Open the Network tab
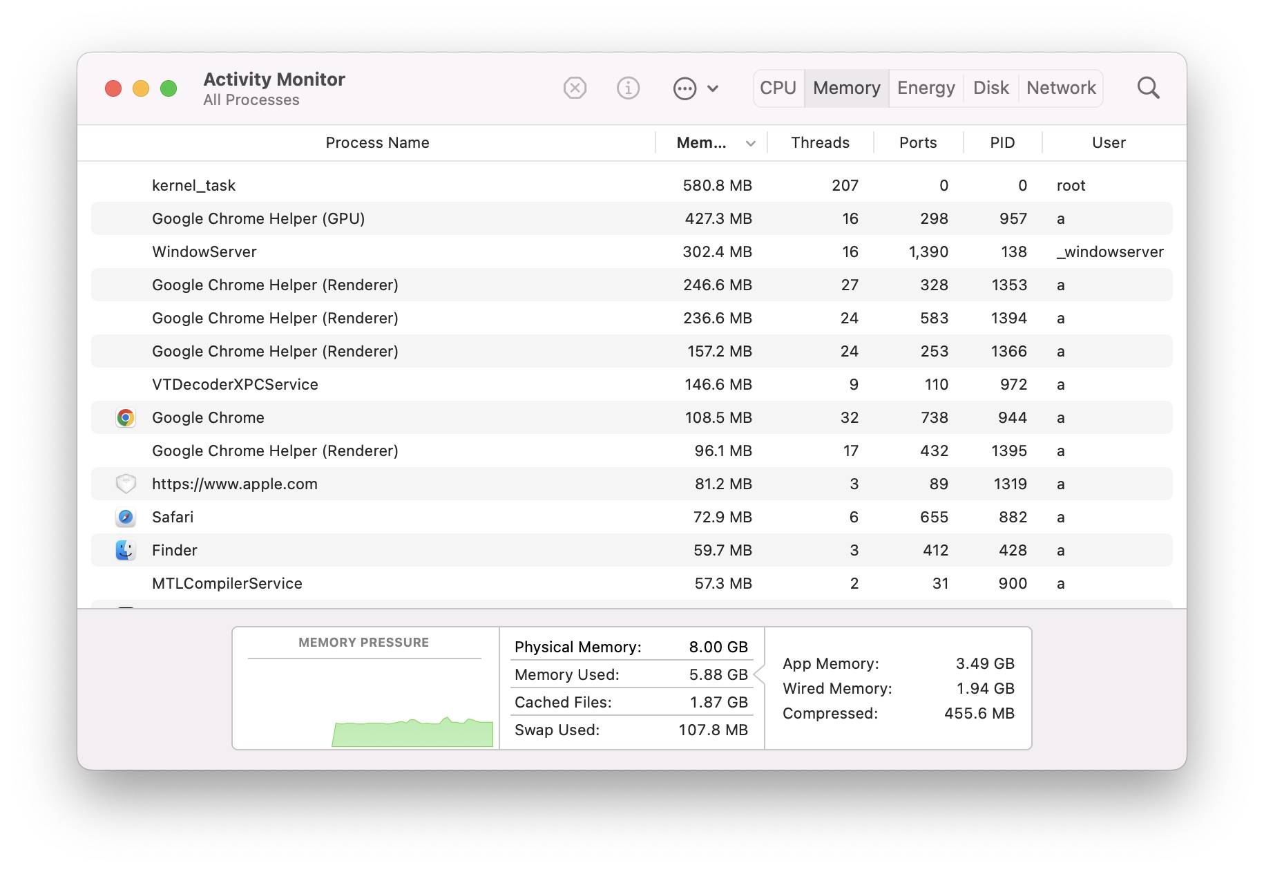This screenshot has height=872, width=1264. click(1061, 88)
